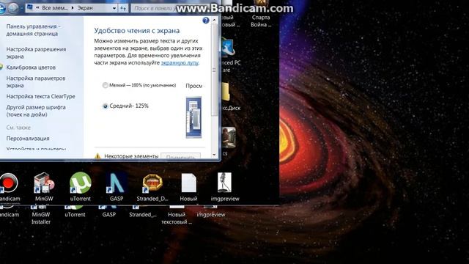
Task: Click the display scaling preview thumbnail
Action: [193, 117]
